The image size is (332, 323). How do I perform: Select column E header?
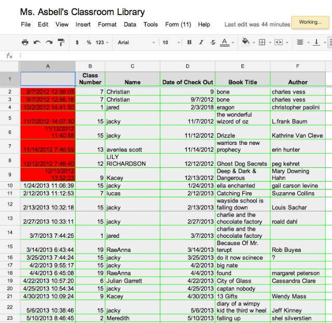point(243,66)
